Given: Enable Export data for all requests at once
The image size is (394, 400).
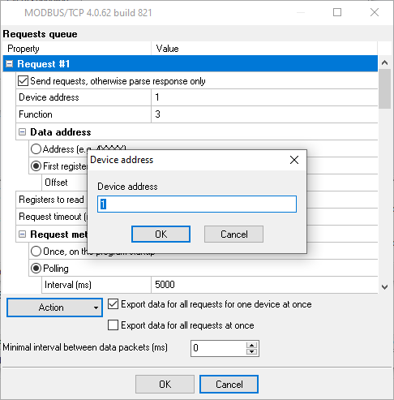Looking at the screenshot, I should point(113,325).
